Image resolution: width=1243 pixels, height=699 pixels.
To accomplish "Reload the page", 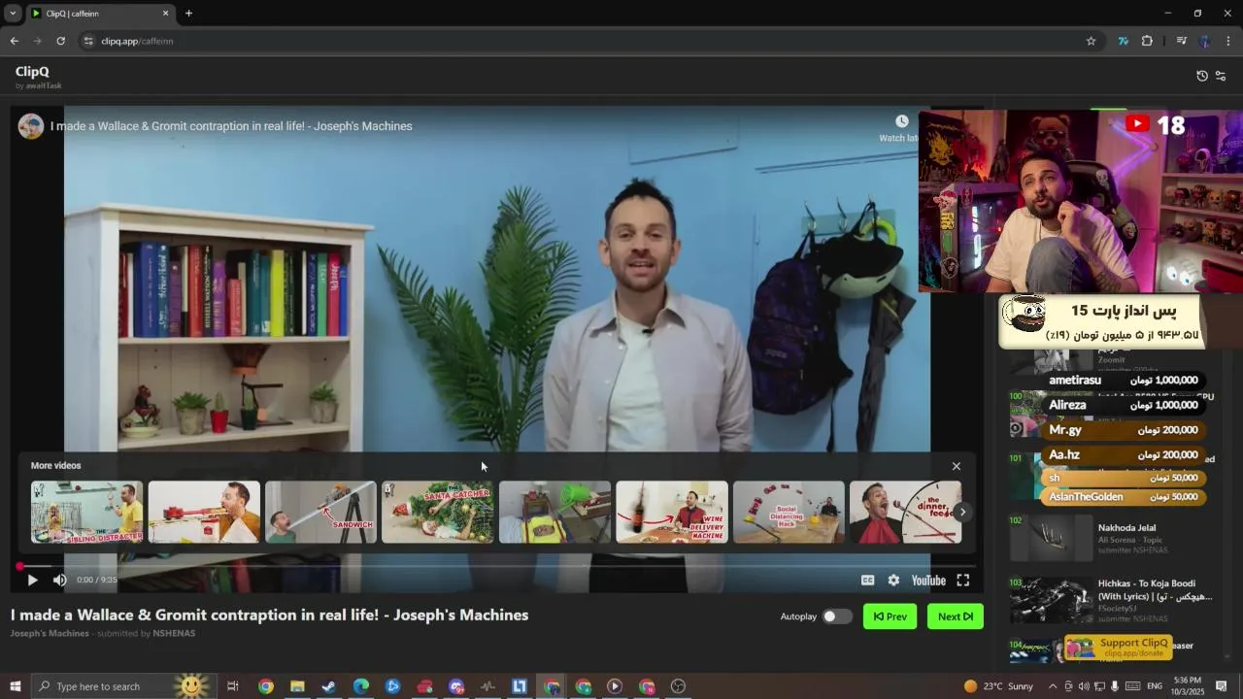I will point(60,41).
